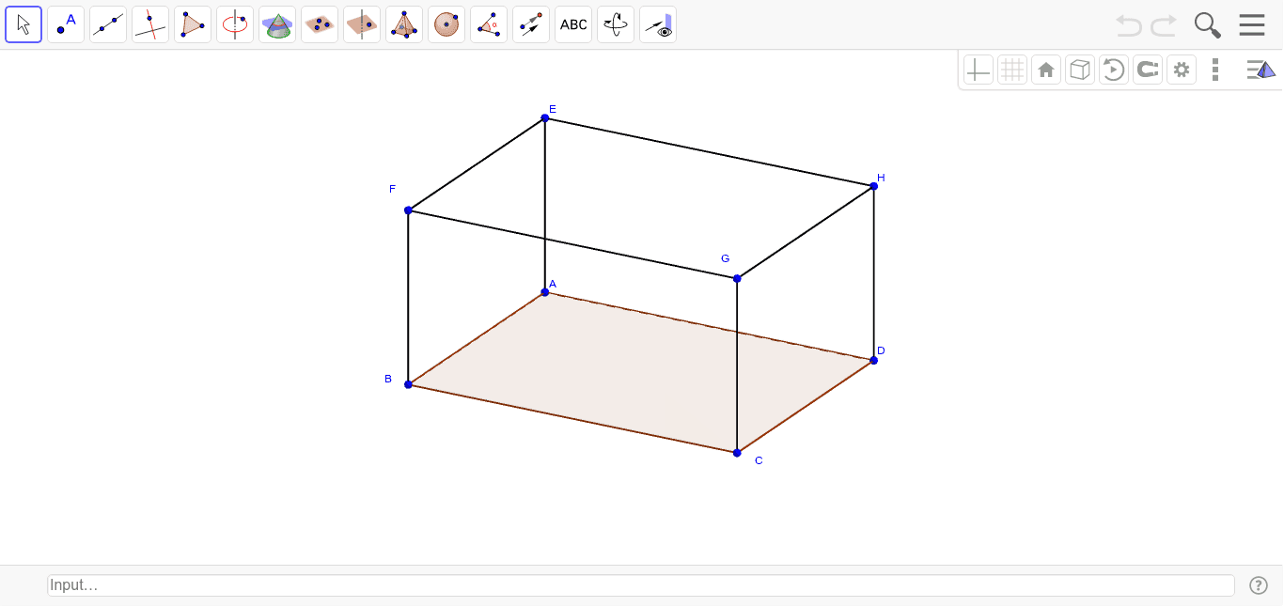Expand the view style bar triangle icon
This screenshot has height=607, width=1284.
tap(1261, 69)
